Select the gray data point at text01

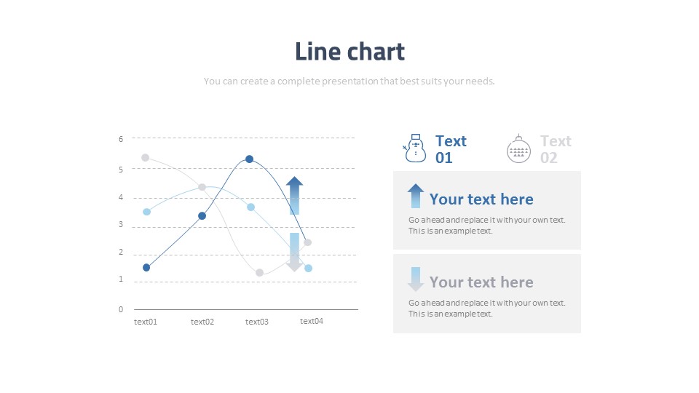coord(146,158)
